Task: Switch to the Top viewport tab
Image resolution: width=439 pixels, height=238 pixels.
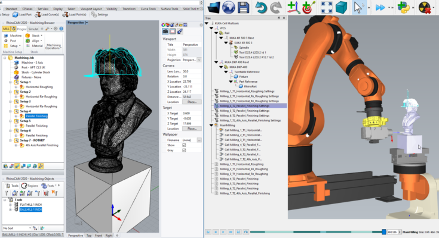Action: (89, 236)
